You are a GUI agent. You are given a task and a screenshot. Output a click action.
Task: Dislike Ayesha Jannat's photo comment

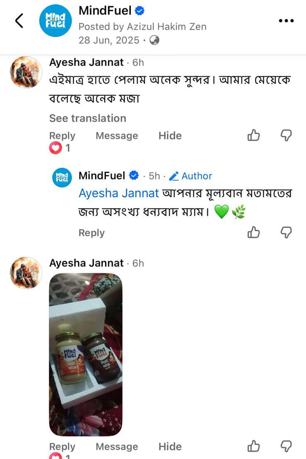pyautogui.click(x=286, y=446)
